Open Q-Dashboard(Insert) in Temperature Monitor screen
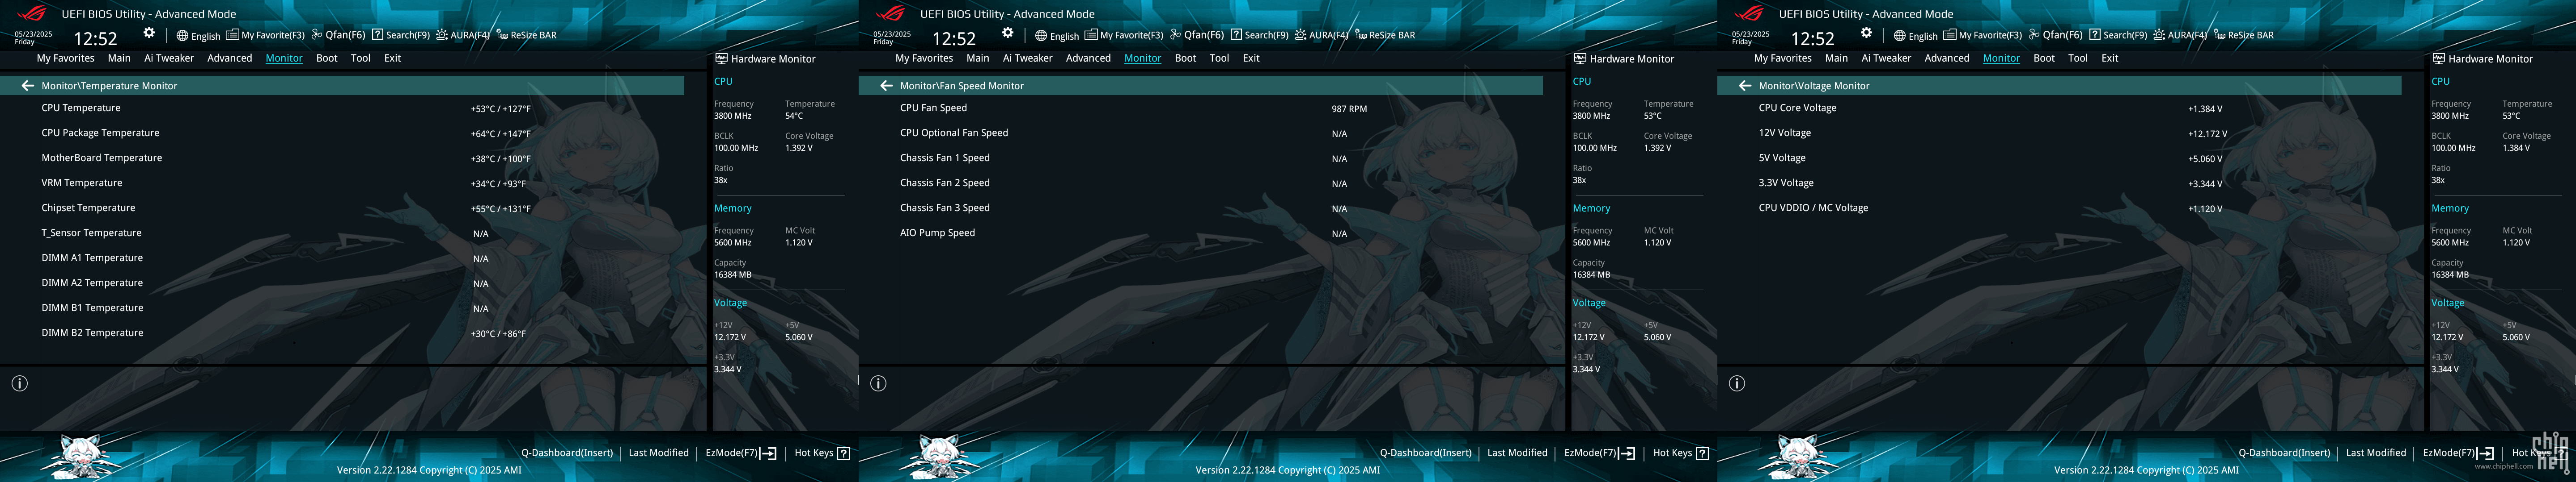 (567, 453)
